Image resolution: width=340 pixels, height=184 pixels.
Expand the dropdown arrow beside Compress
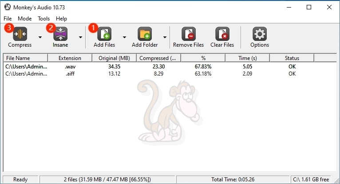pyautogui.click(x=40, y=37)
